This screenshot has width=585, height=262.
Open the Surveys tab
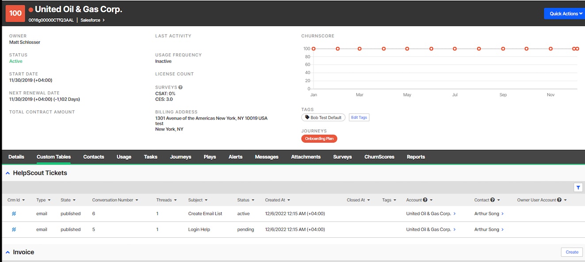343,157
